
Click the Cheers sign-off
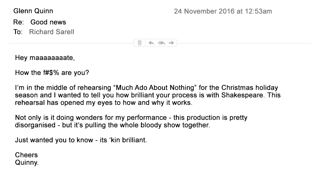tap(26, 155)
